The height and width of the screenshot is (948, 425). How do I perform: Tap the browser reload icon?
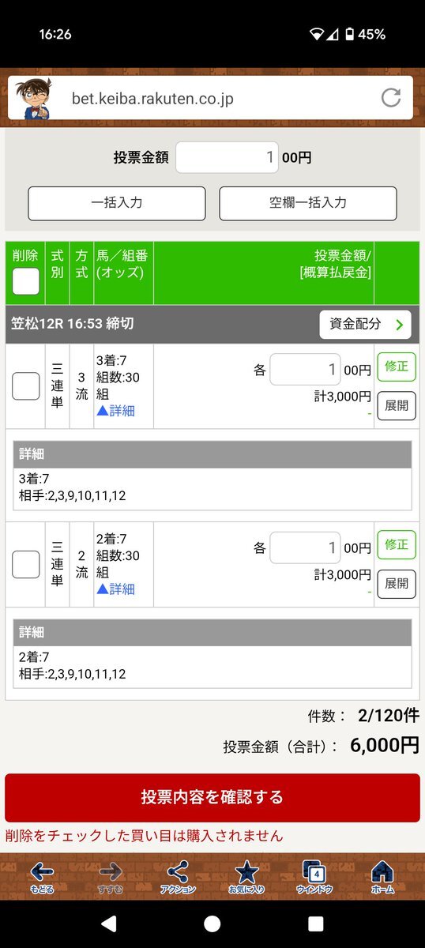coord(391,97)
